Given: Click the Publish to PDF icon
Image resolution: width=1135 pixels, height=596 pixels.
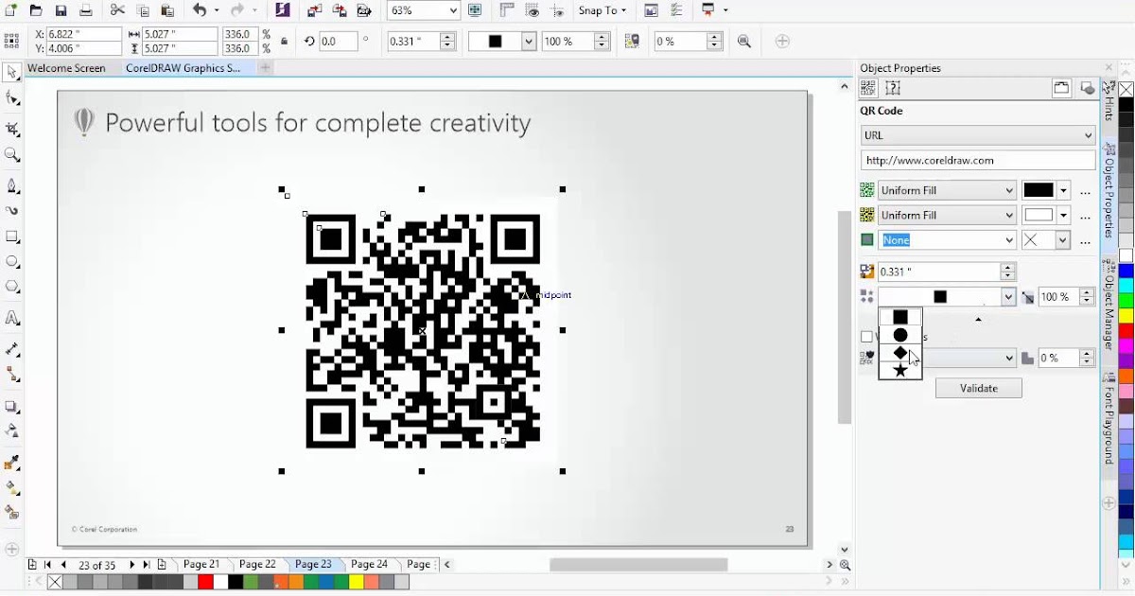Looking at the screenshot, I should coord(363,10).
